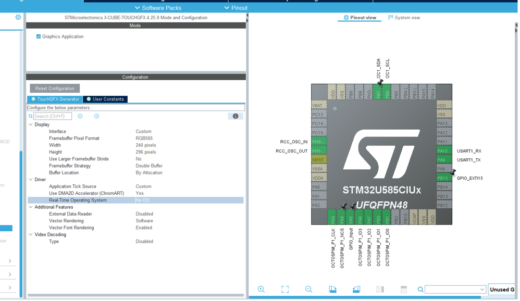Viewport: 520px width, 301px height.
Task: Switch to Pinout view tab
Action: (x=360, y=18)
